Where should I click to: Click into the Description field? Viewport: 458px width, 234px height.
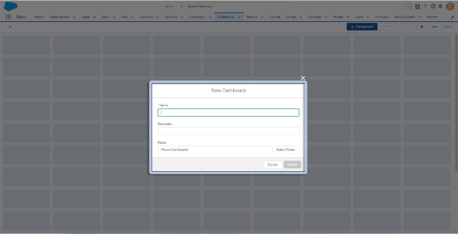228,131
